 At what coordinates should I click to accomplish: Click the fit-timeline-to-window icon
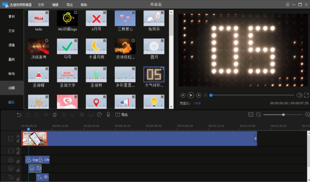(251, 115)
